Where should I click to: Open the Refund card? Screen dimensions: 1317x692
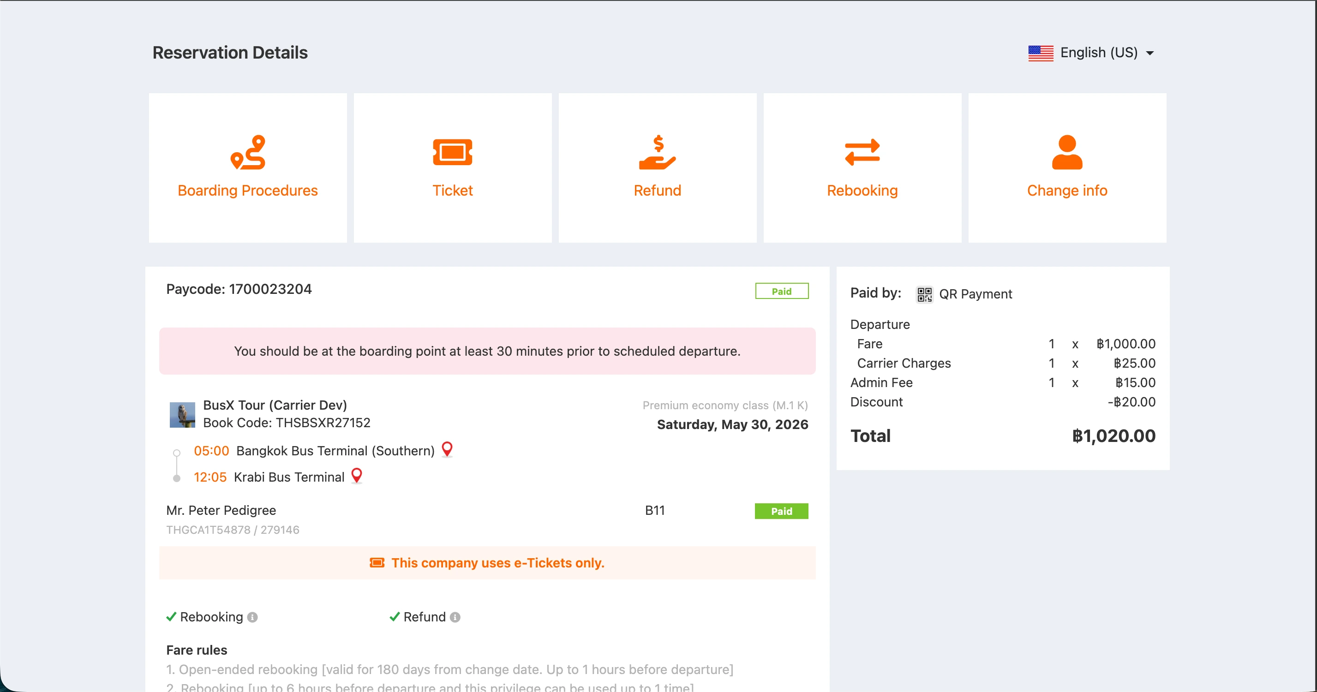tap(658, 167)
